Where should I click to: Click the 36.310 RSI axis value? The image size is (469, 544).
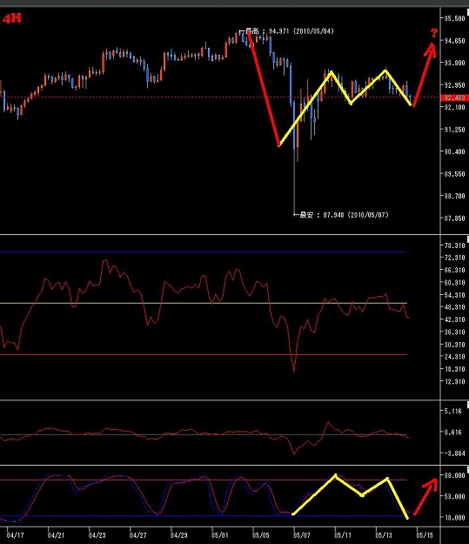coord(454,332)
